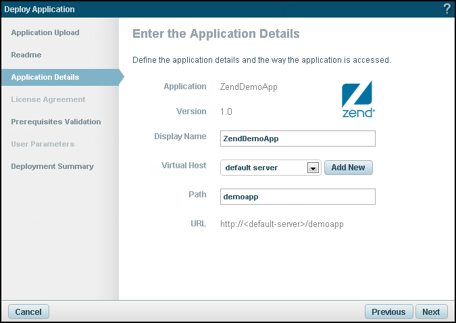Click the Zend logo image

(x=358, y=100)
